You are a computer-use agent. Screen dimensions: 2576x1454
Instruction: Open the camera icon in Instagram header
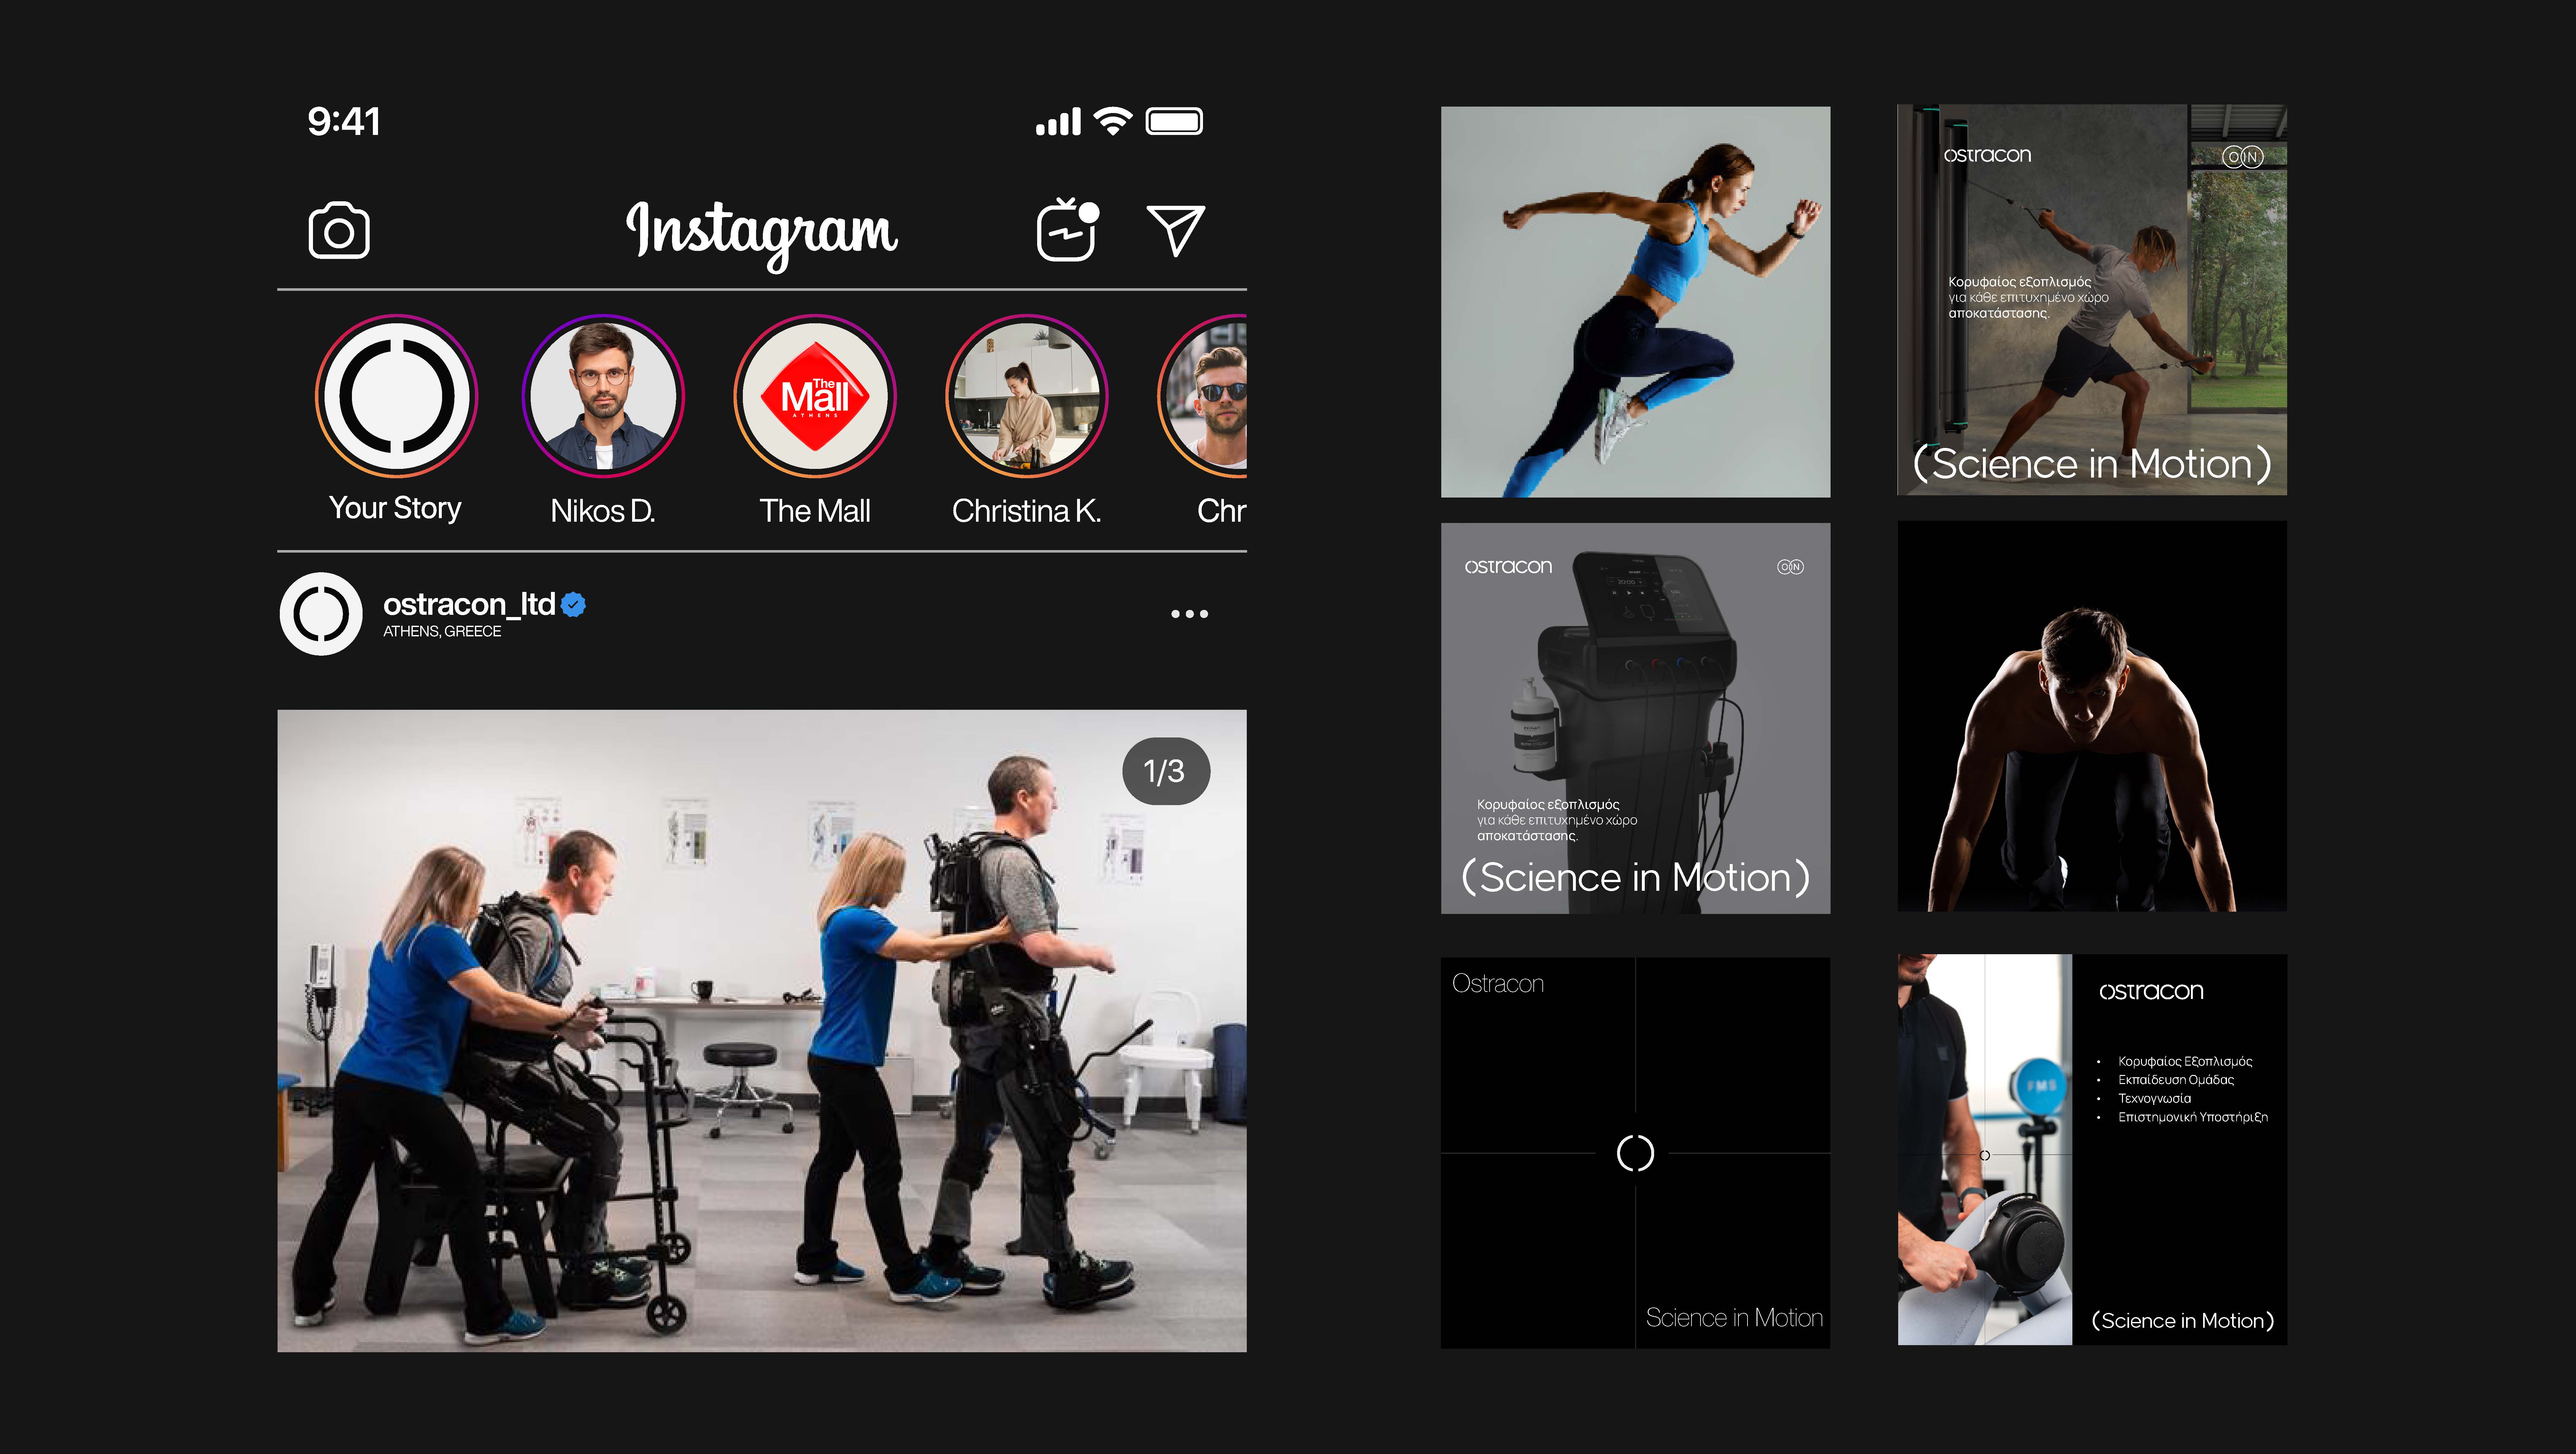point(339,231)
